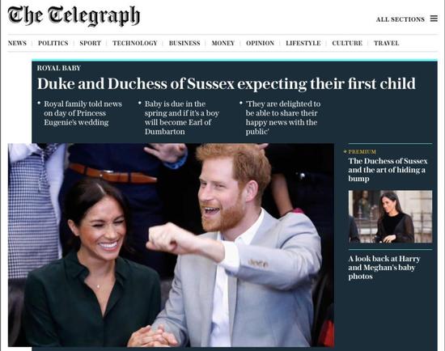Image resolution: width=445 pixels, height=351 pixels.
Task: Open the NEWS section
Action: pyautogui.click(x=17, y=43)
